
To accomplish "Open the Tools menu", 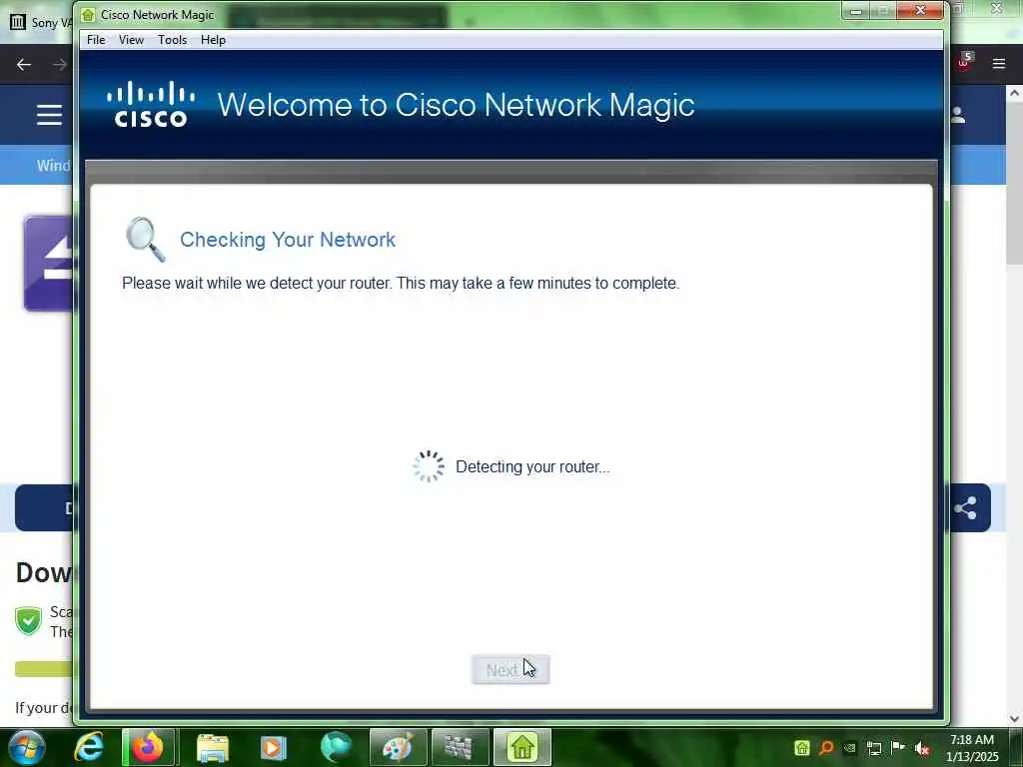I will [172, 40].
